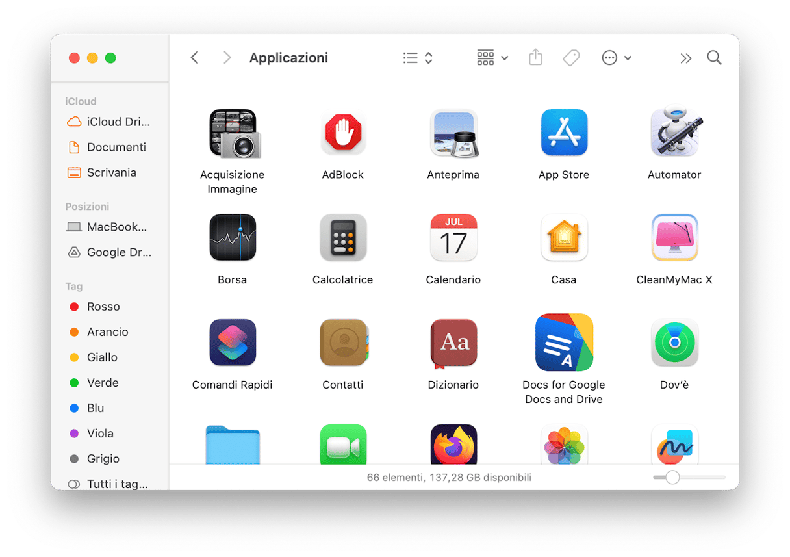The height and width of the screenshot is (557, 790).
Task: Expand toolbar overflow double chevron
Action: tap(685, 58)
